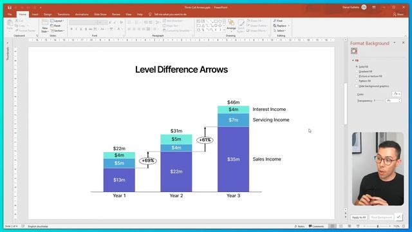Image resolution: width=412 pixels, height=232 pixels.
Task: Toggle Underline formatting in Font group
Action: point(81,29)
